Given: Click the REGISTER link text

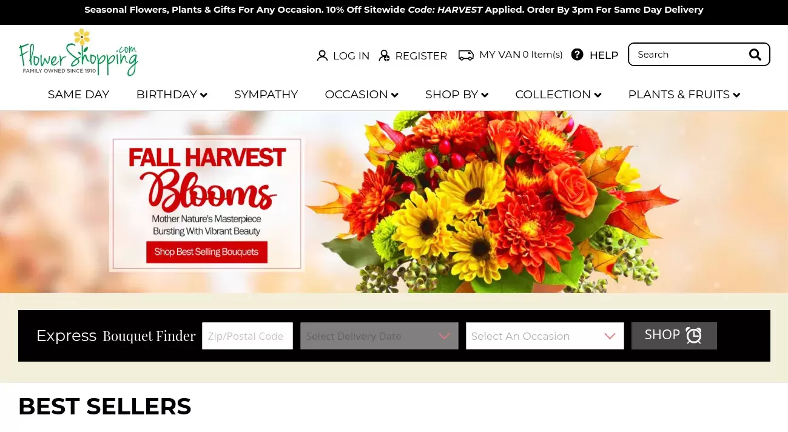Looking at the screenshot, I should (421, 56).
